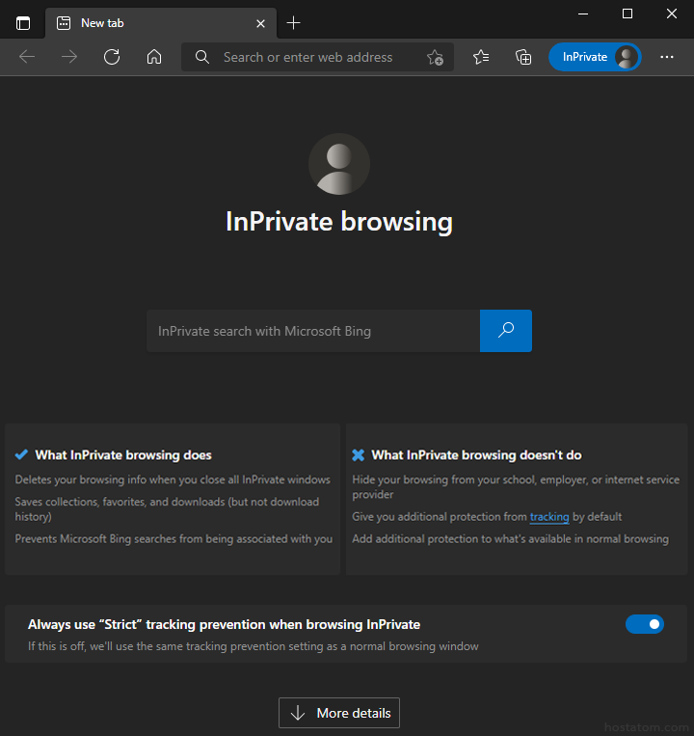Focus the address bar search field
Image resolution: width=694 pixels, height=736 pixels.
[308, 57]
